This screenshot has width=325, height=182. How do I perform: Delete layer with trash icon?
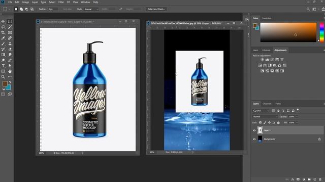(320, 179)
